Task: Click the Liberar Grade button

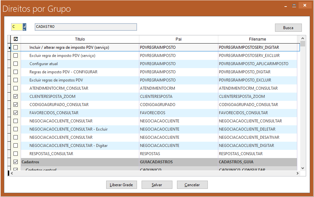Action: click(121, 185)
